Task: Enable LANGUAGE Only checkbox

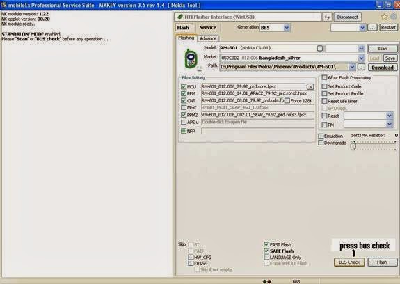Action: [266, 258]
